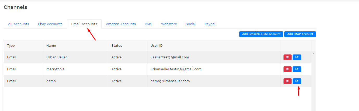The height and width of the screenshot is (111, 359).
Task: Go to the Amazon Accounts tab
Action: coord(121,24)
